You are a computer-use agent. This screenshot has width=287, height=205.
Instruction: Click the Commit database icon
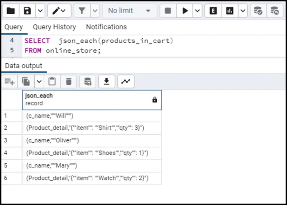pyautogui.click(x=258, y=11)
